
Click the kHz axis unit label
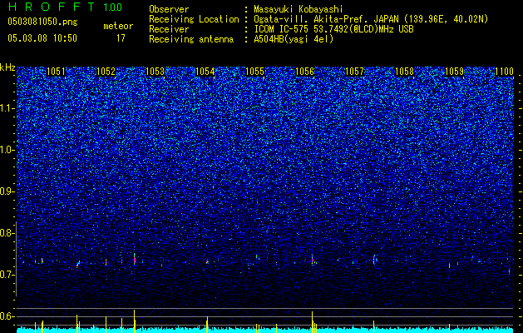tap(7, 67)
